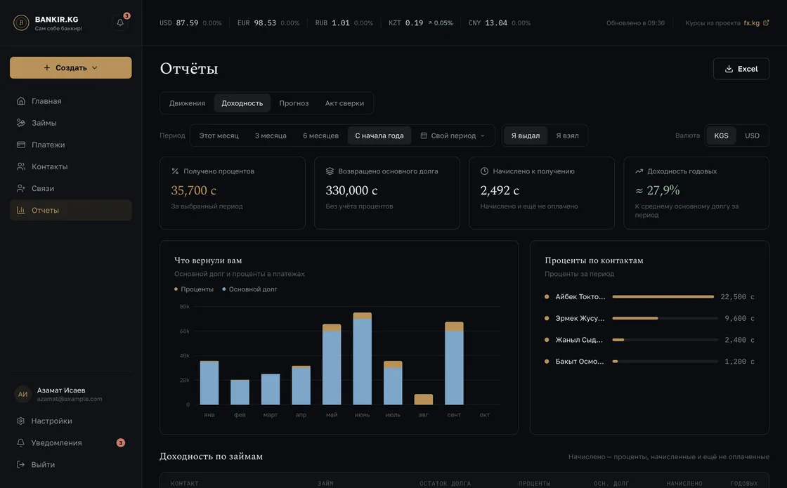Screen dimensions: 787x488
Task: Click the percent icon on Получено процентов card
Action: pyautogui.click(x=175, y=171)
